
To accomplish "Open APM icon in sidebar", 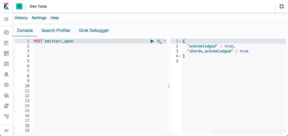I will [x=6, y=116].
